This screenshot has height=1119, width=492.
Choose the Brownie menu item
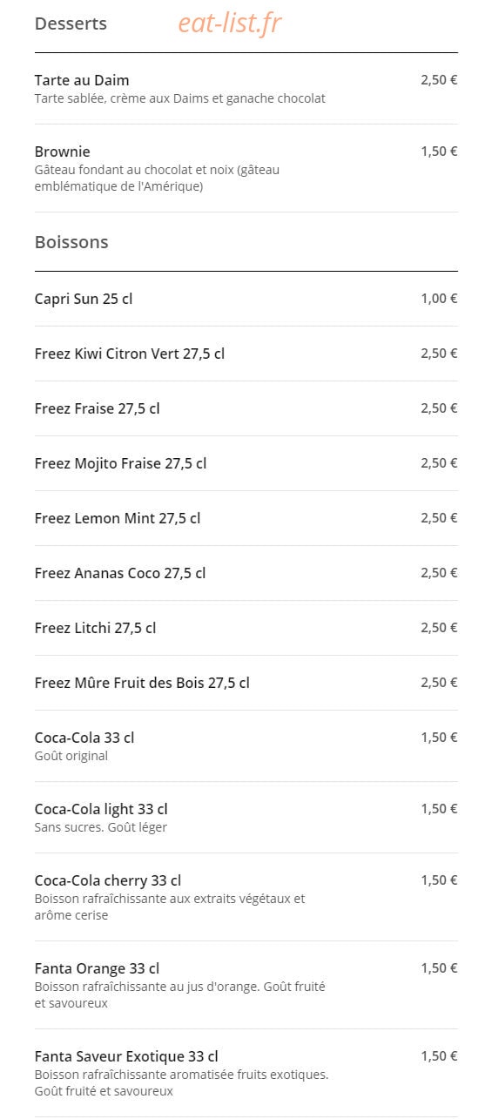(246, 168)
